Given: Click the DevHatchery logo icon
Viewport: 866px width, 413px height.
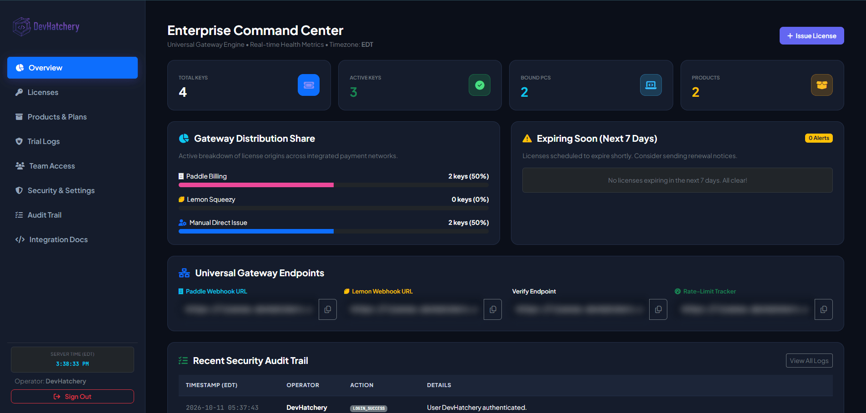Looking at the screenshot, I should pyautogui.click(x=21, y=27).
